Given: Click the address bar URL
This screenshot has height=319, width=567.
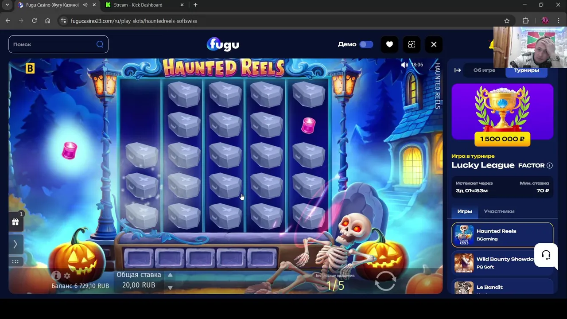Looking at the screenshot, I should (134, 21).
